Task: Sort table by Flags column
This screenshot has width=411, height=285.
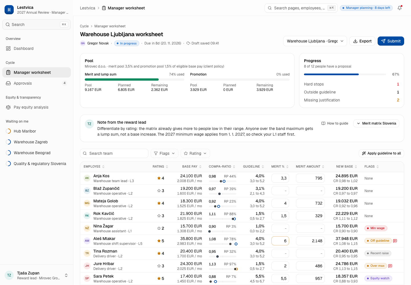Action: coord(372,167)
